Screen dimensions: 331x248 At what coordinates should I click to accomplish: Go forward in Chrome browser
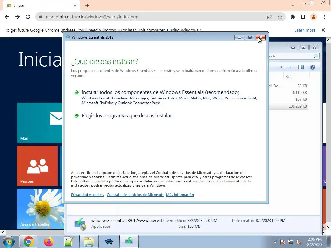(17, 17)
